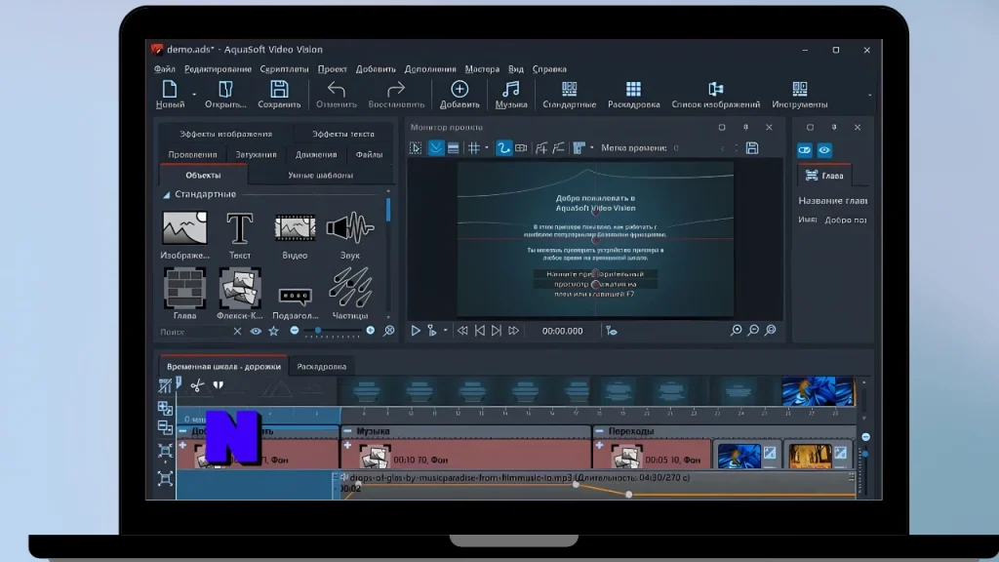Select the Текст object icon
Image resolution: width=999 pixels, height=562 pixels.
(240, 228)
